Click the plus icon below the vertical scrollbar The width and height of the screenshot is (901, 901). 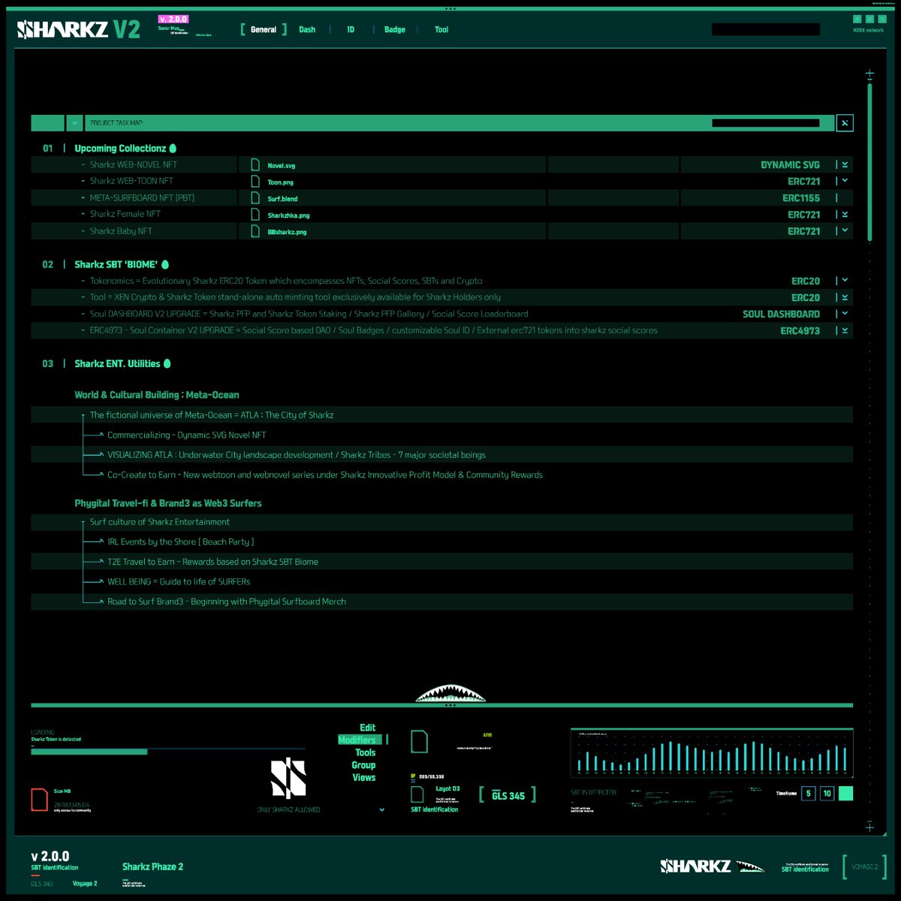pyautogui.click(x=869, y=827)
